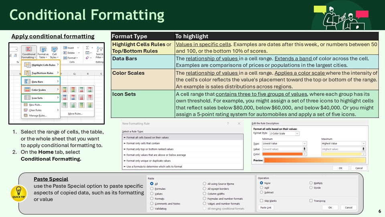
Task: Open the Cell Styles gallery
Action: (54, 52)
